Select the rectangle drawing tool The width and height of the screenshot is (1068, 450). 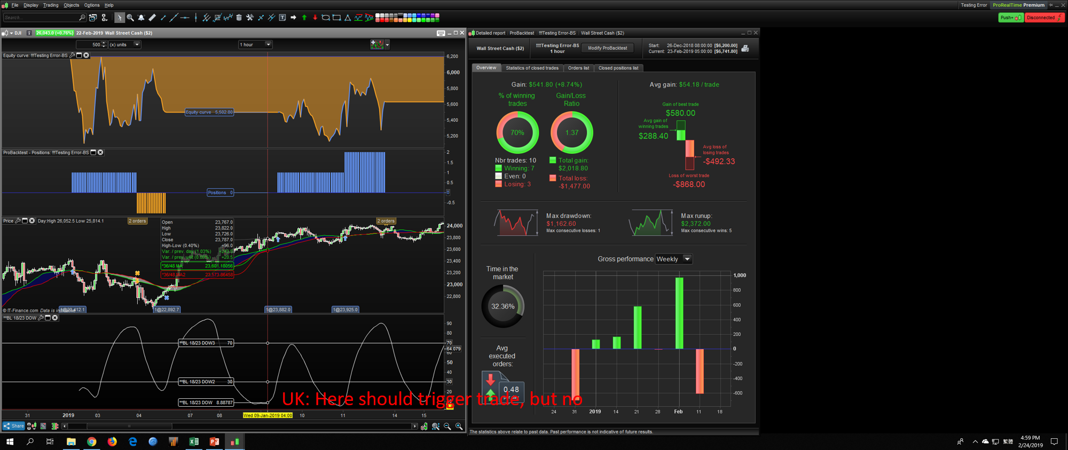(x=336, y=18)
